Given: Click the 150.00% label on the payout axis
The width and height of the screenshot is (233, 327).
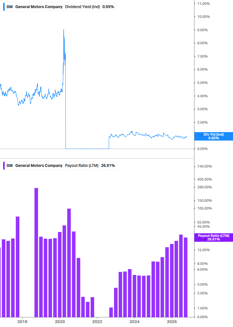Looking at the screenshot, I should [204, 201].
